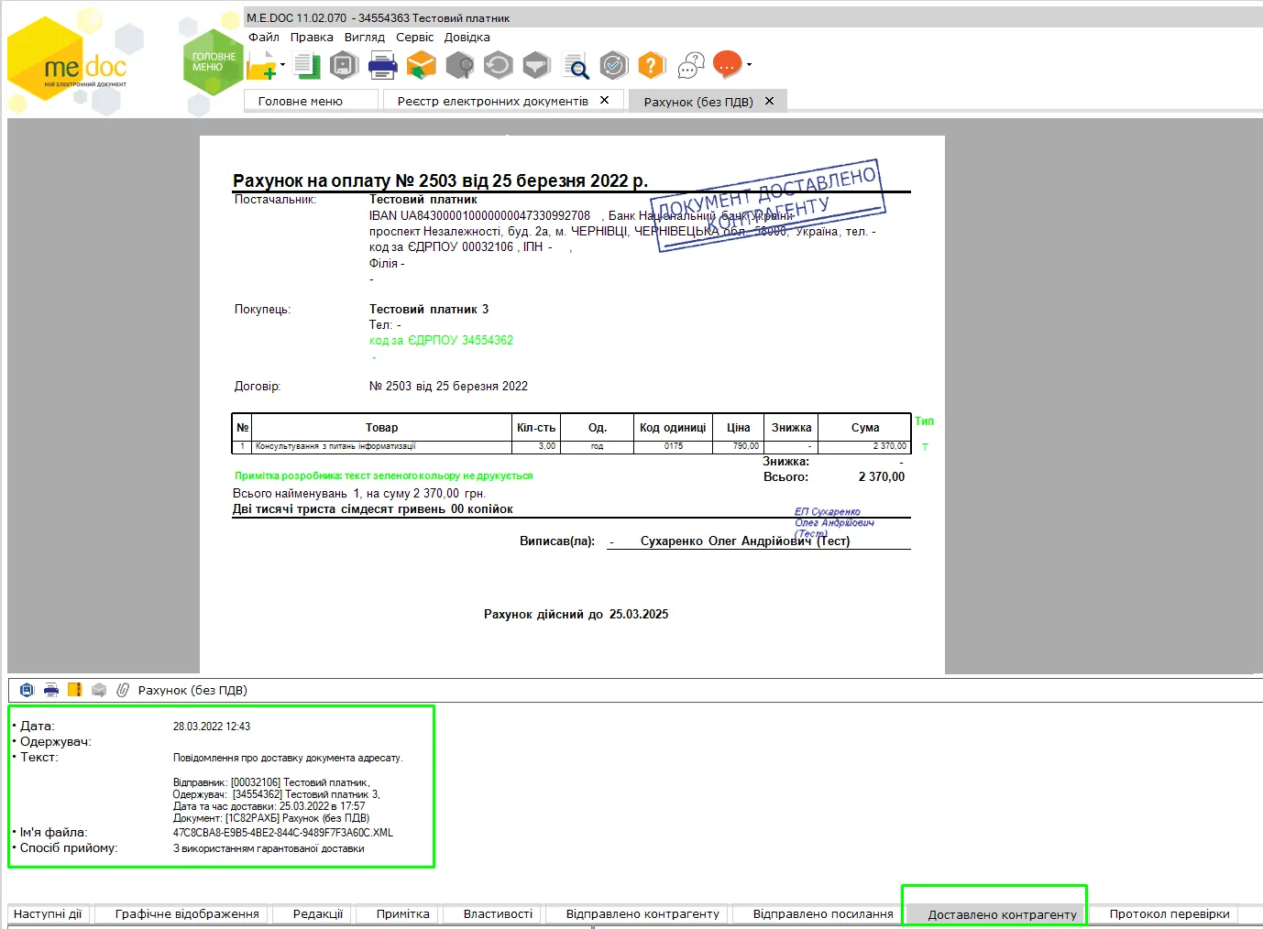Click the speech bubbles with question icon
Viewport: 1263px width, 929px height.
691,65
